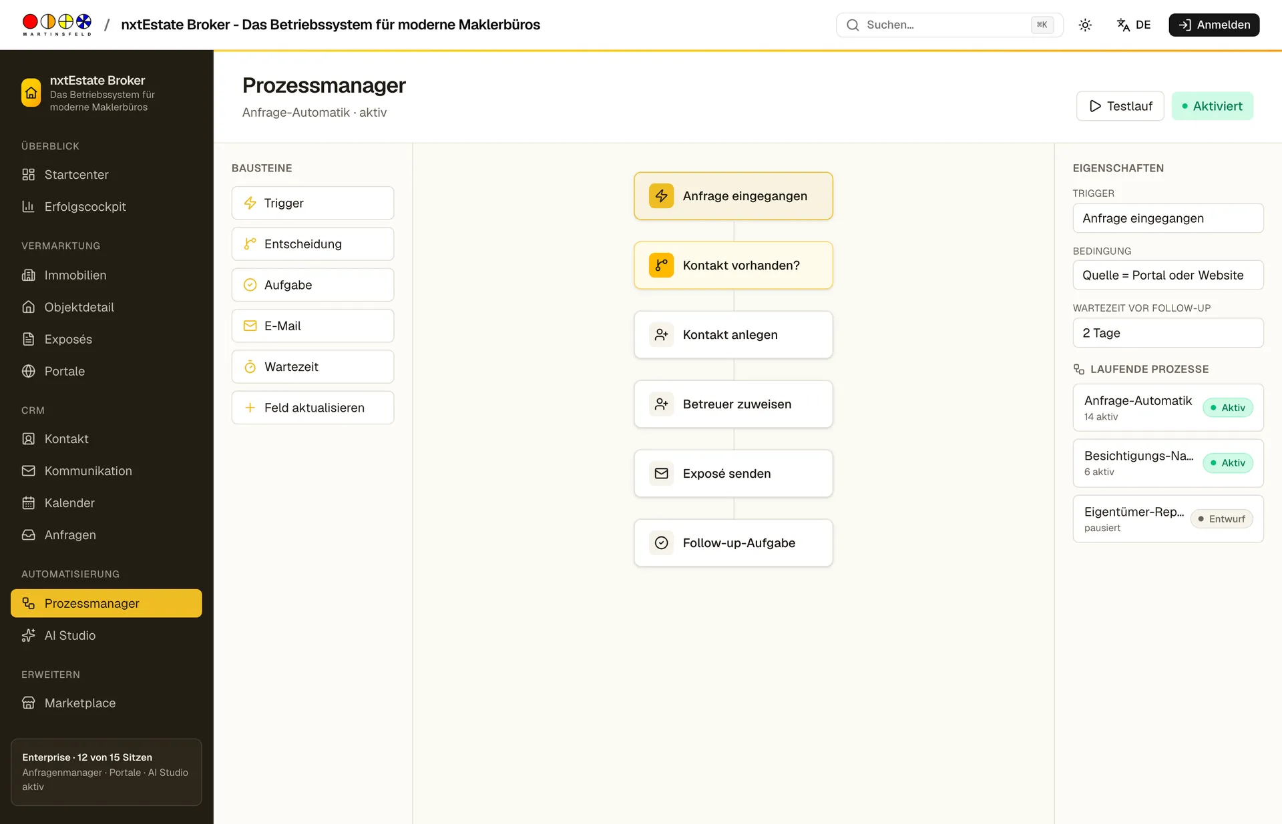Click the Feld aktualisieren plus icon
Viewport: 1282px width, 824px height.
tap(250, 408)
